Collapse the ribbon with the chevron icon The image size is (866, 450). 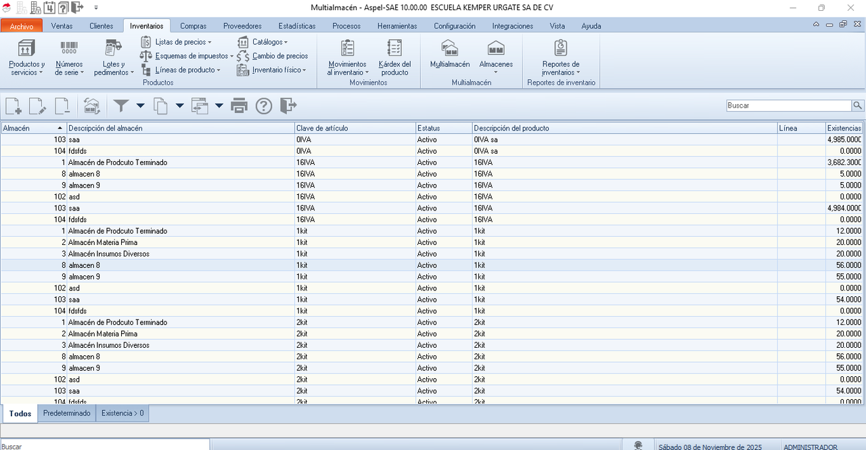(x=817, y=24)
